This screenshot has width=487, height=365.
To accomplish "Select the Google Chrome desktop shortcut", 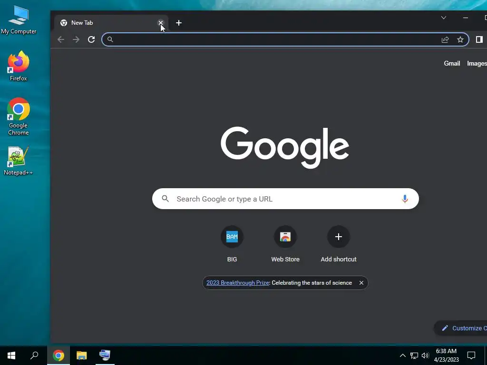I will [x=19, y=116].
